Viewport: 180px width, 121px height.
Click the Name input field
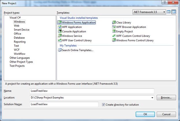[92, 91]
